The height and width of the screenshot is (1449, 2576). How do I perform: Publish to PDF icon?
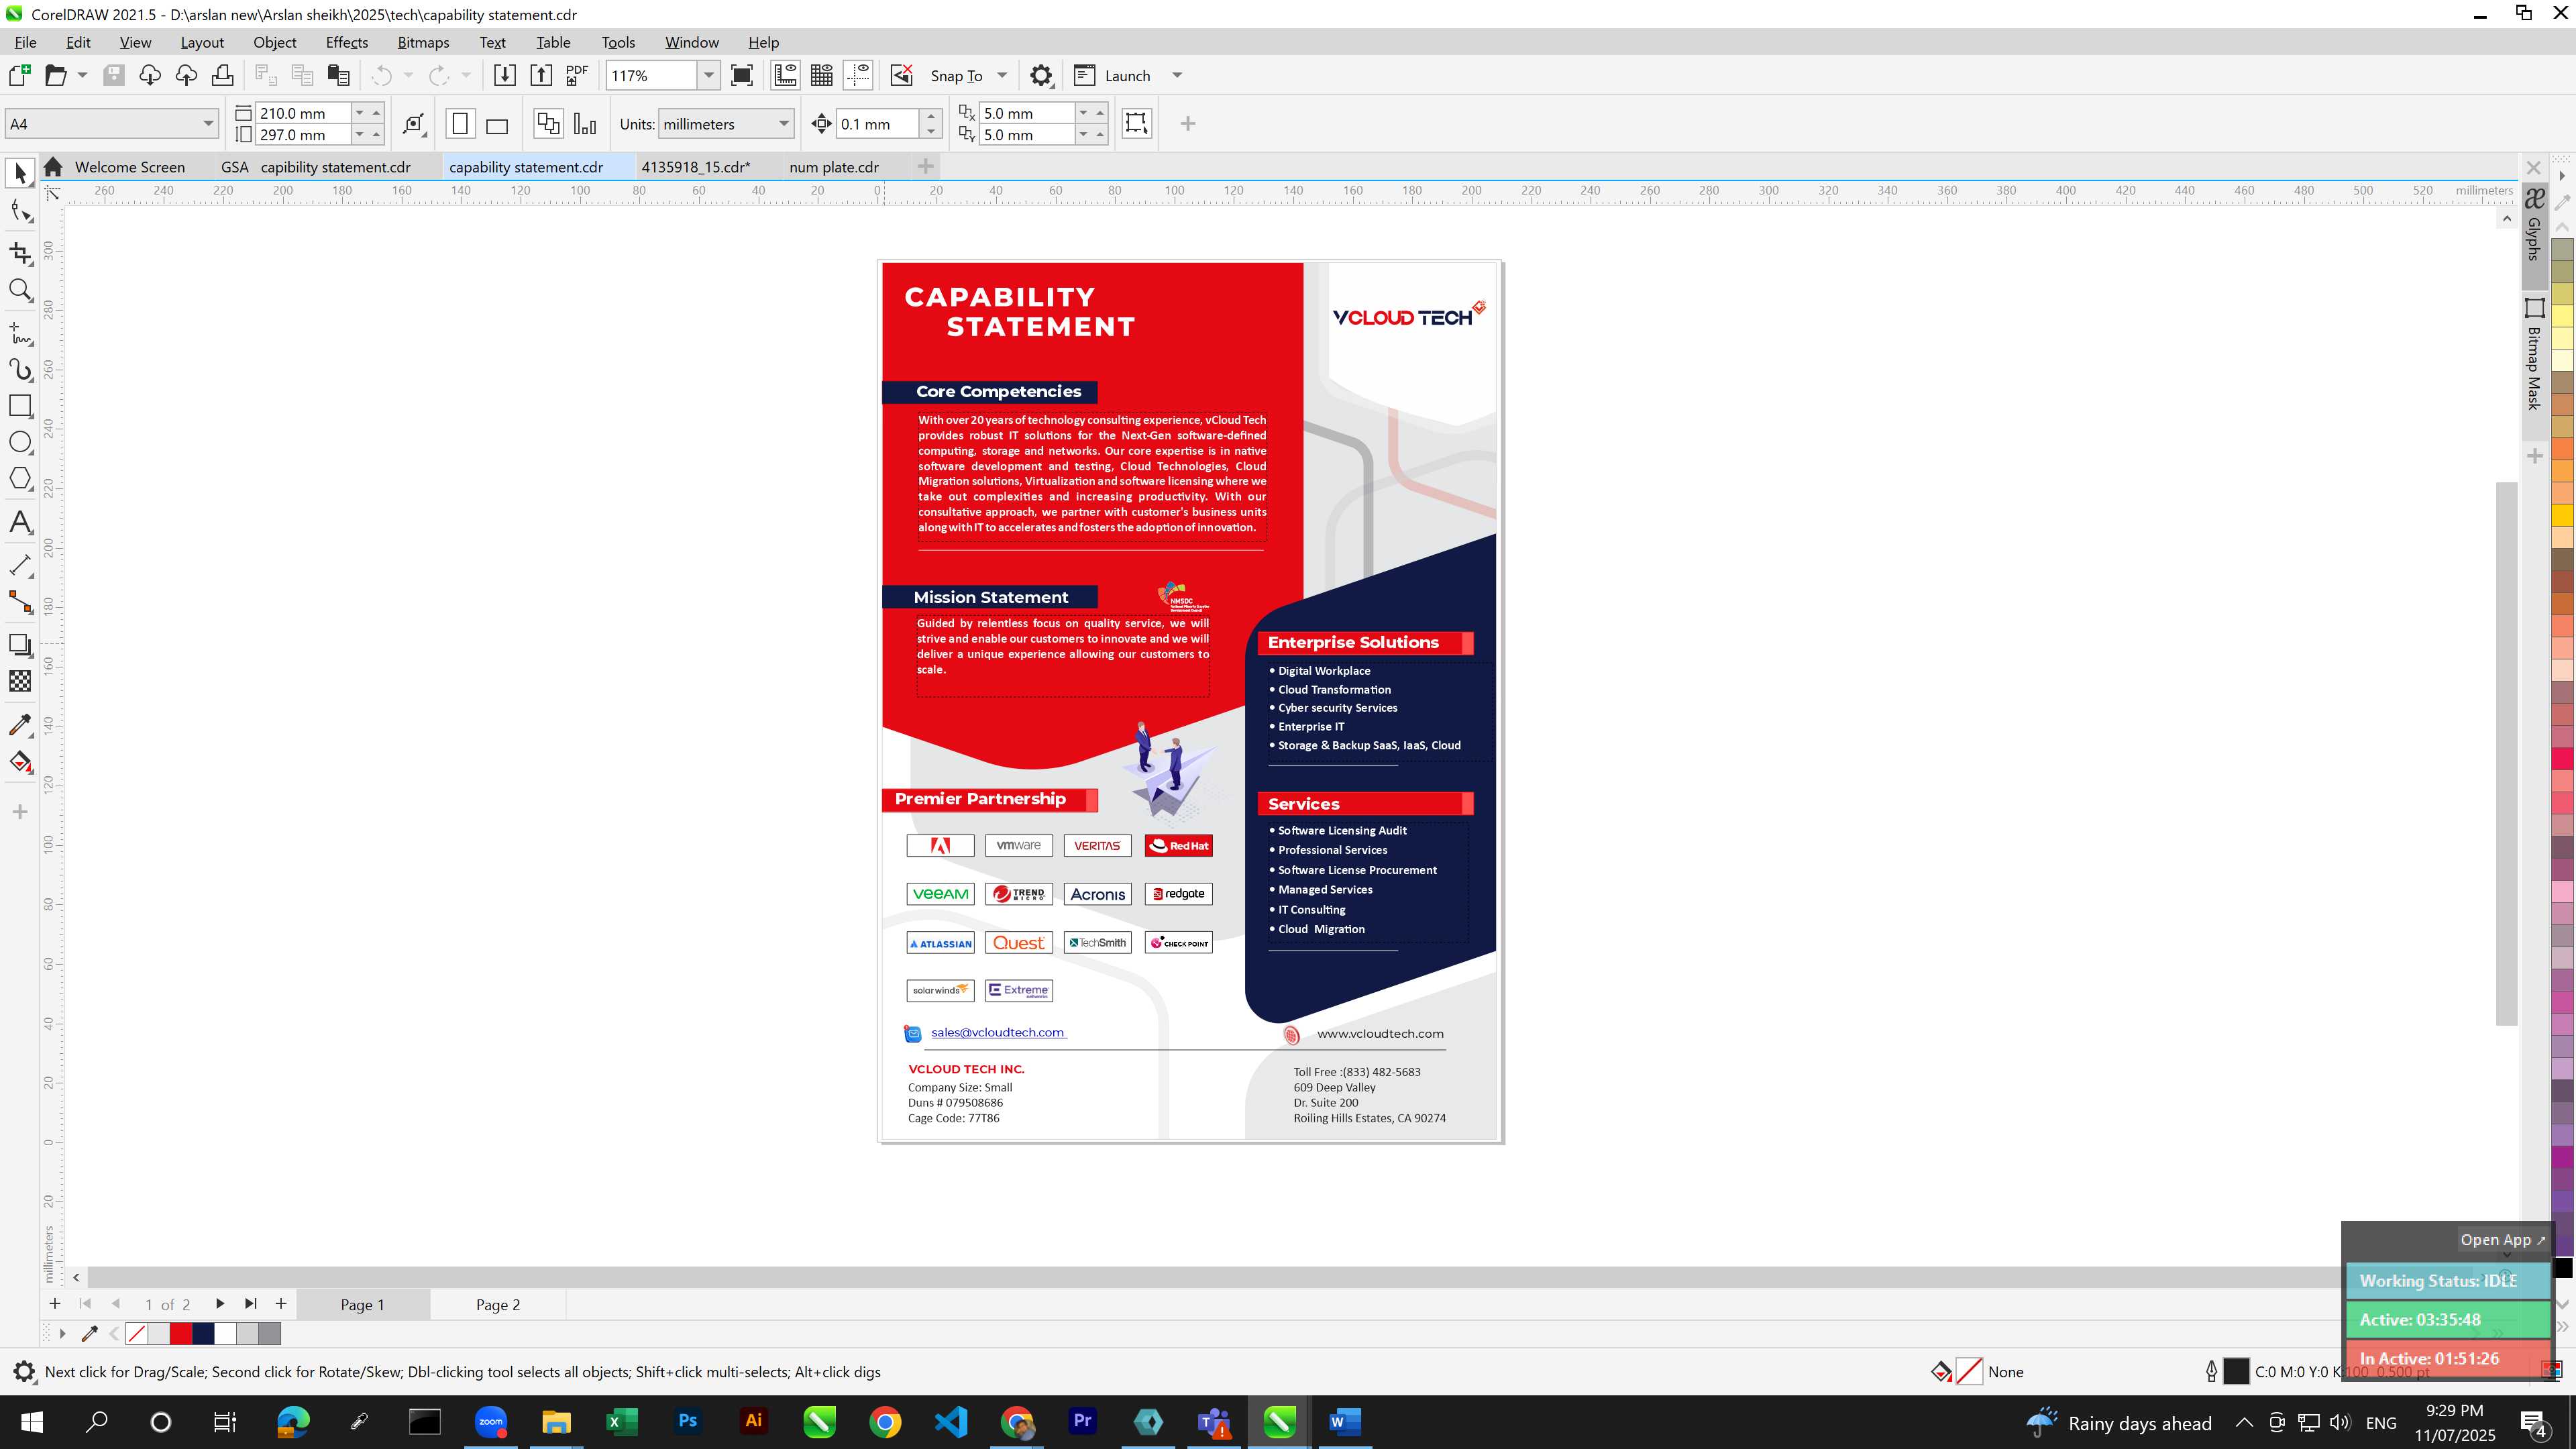pyautogui.click(x=577, y=75)
